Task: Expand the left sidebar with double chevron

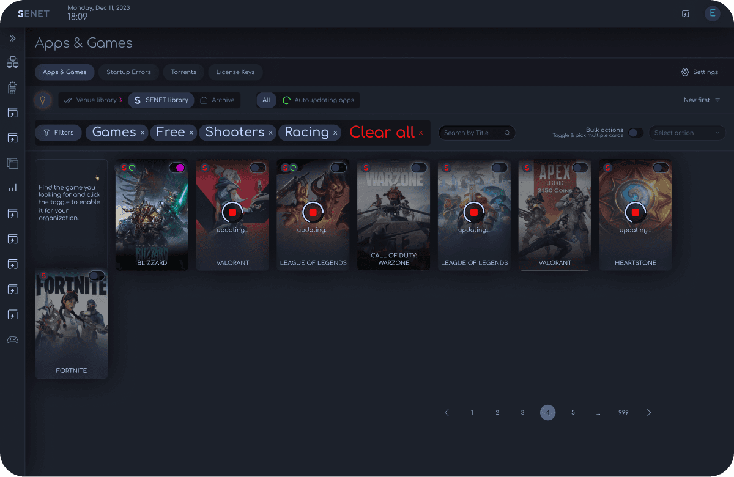Action: [x=12, y=38]
